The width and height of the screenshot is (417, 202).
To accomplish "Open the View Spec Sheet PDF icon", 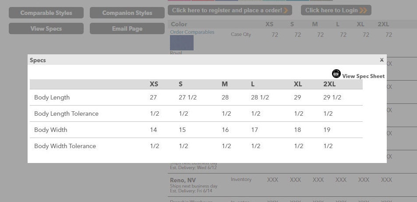I will tap(336, 74).
